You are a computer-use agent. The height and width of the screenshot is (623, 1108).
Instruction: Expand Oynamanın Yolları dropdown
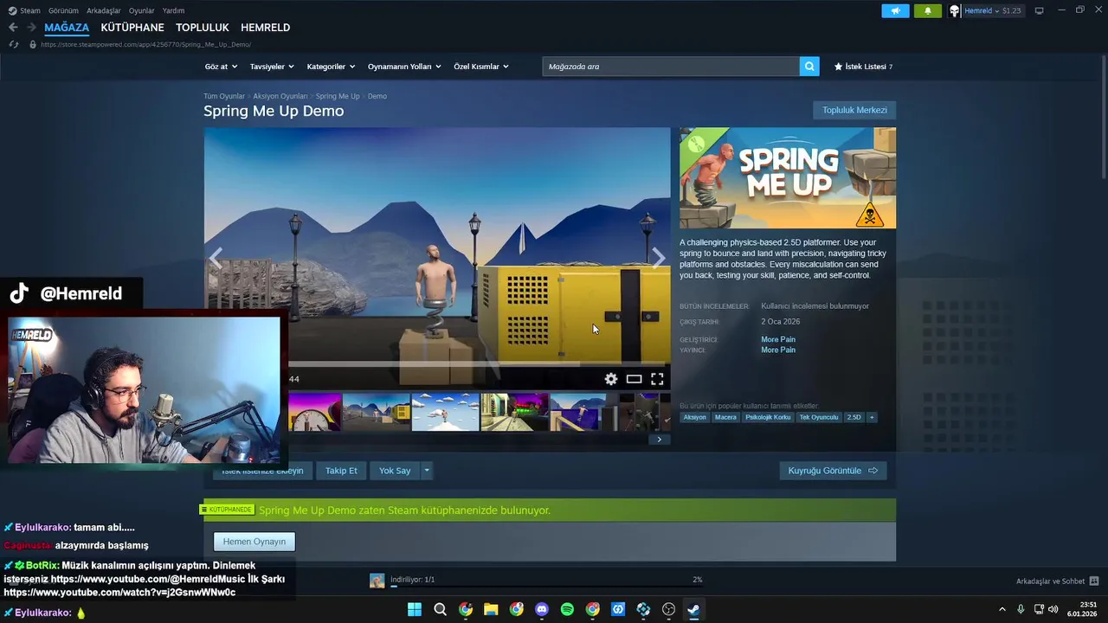[x=404, y=67]
